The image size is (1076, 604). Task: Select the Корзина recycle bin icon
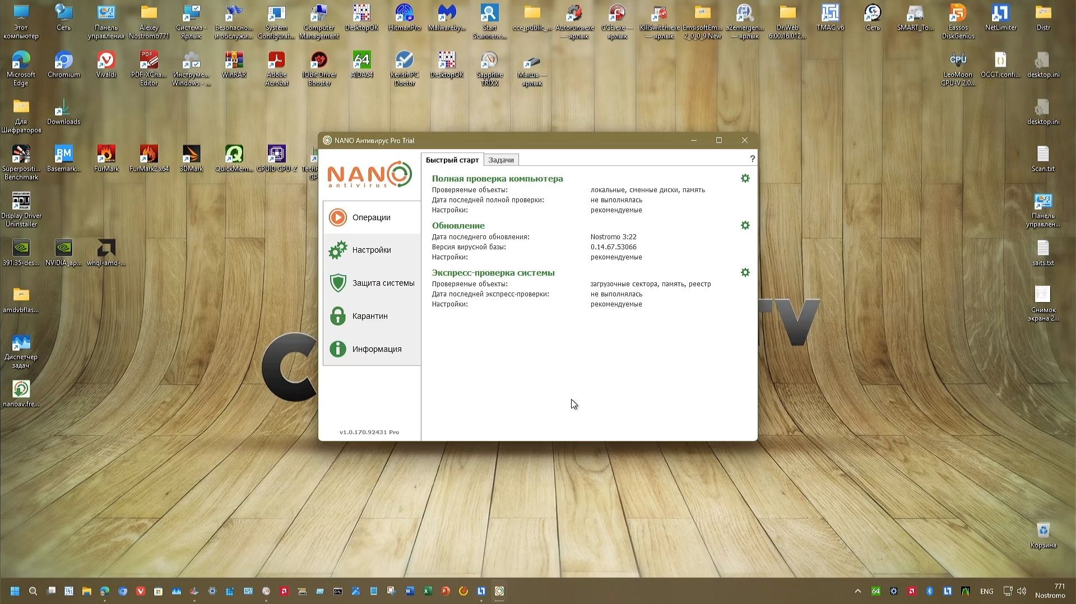click(1043, 535)
